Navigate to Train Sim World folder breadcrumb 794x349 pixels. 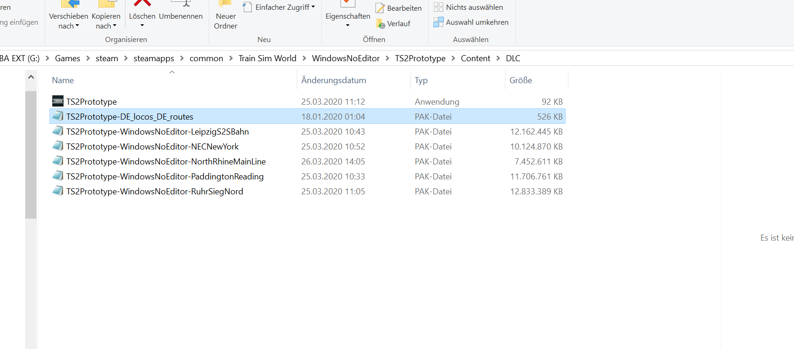(x=267, y=58)
